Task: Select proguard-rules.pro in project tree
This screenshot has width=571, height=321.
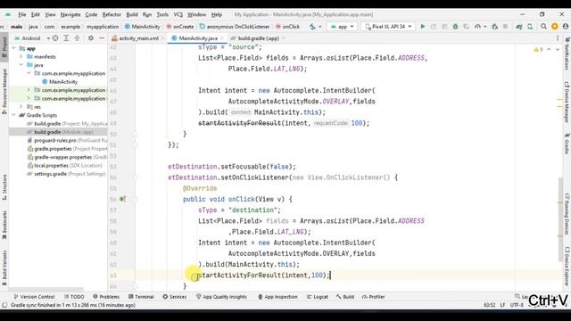Action: coord(55,141)
